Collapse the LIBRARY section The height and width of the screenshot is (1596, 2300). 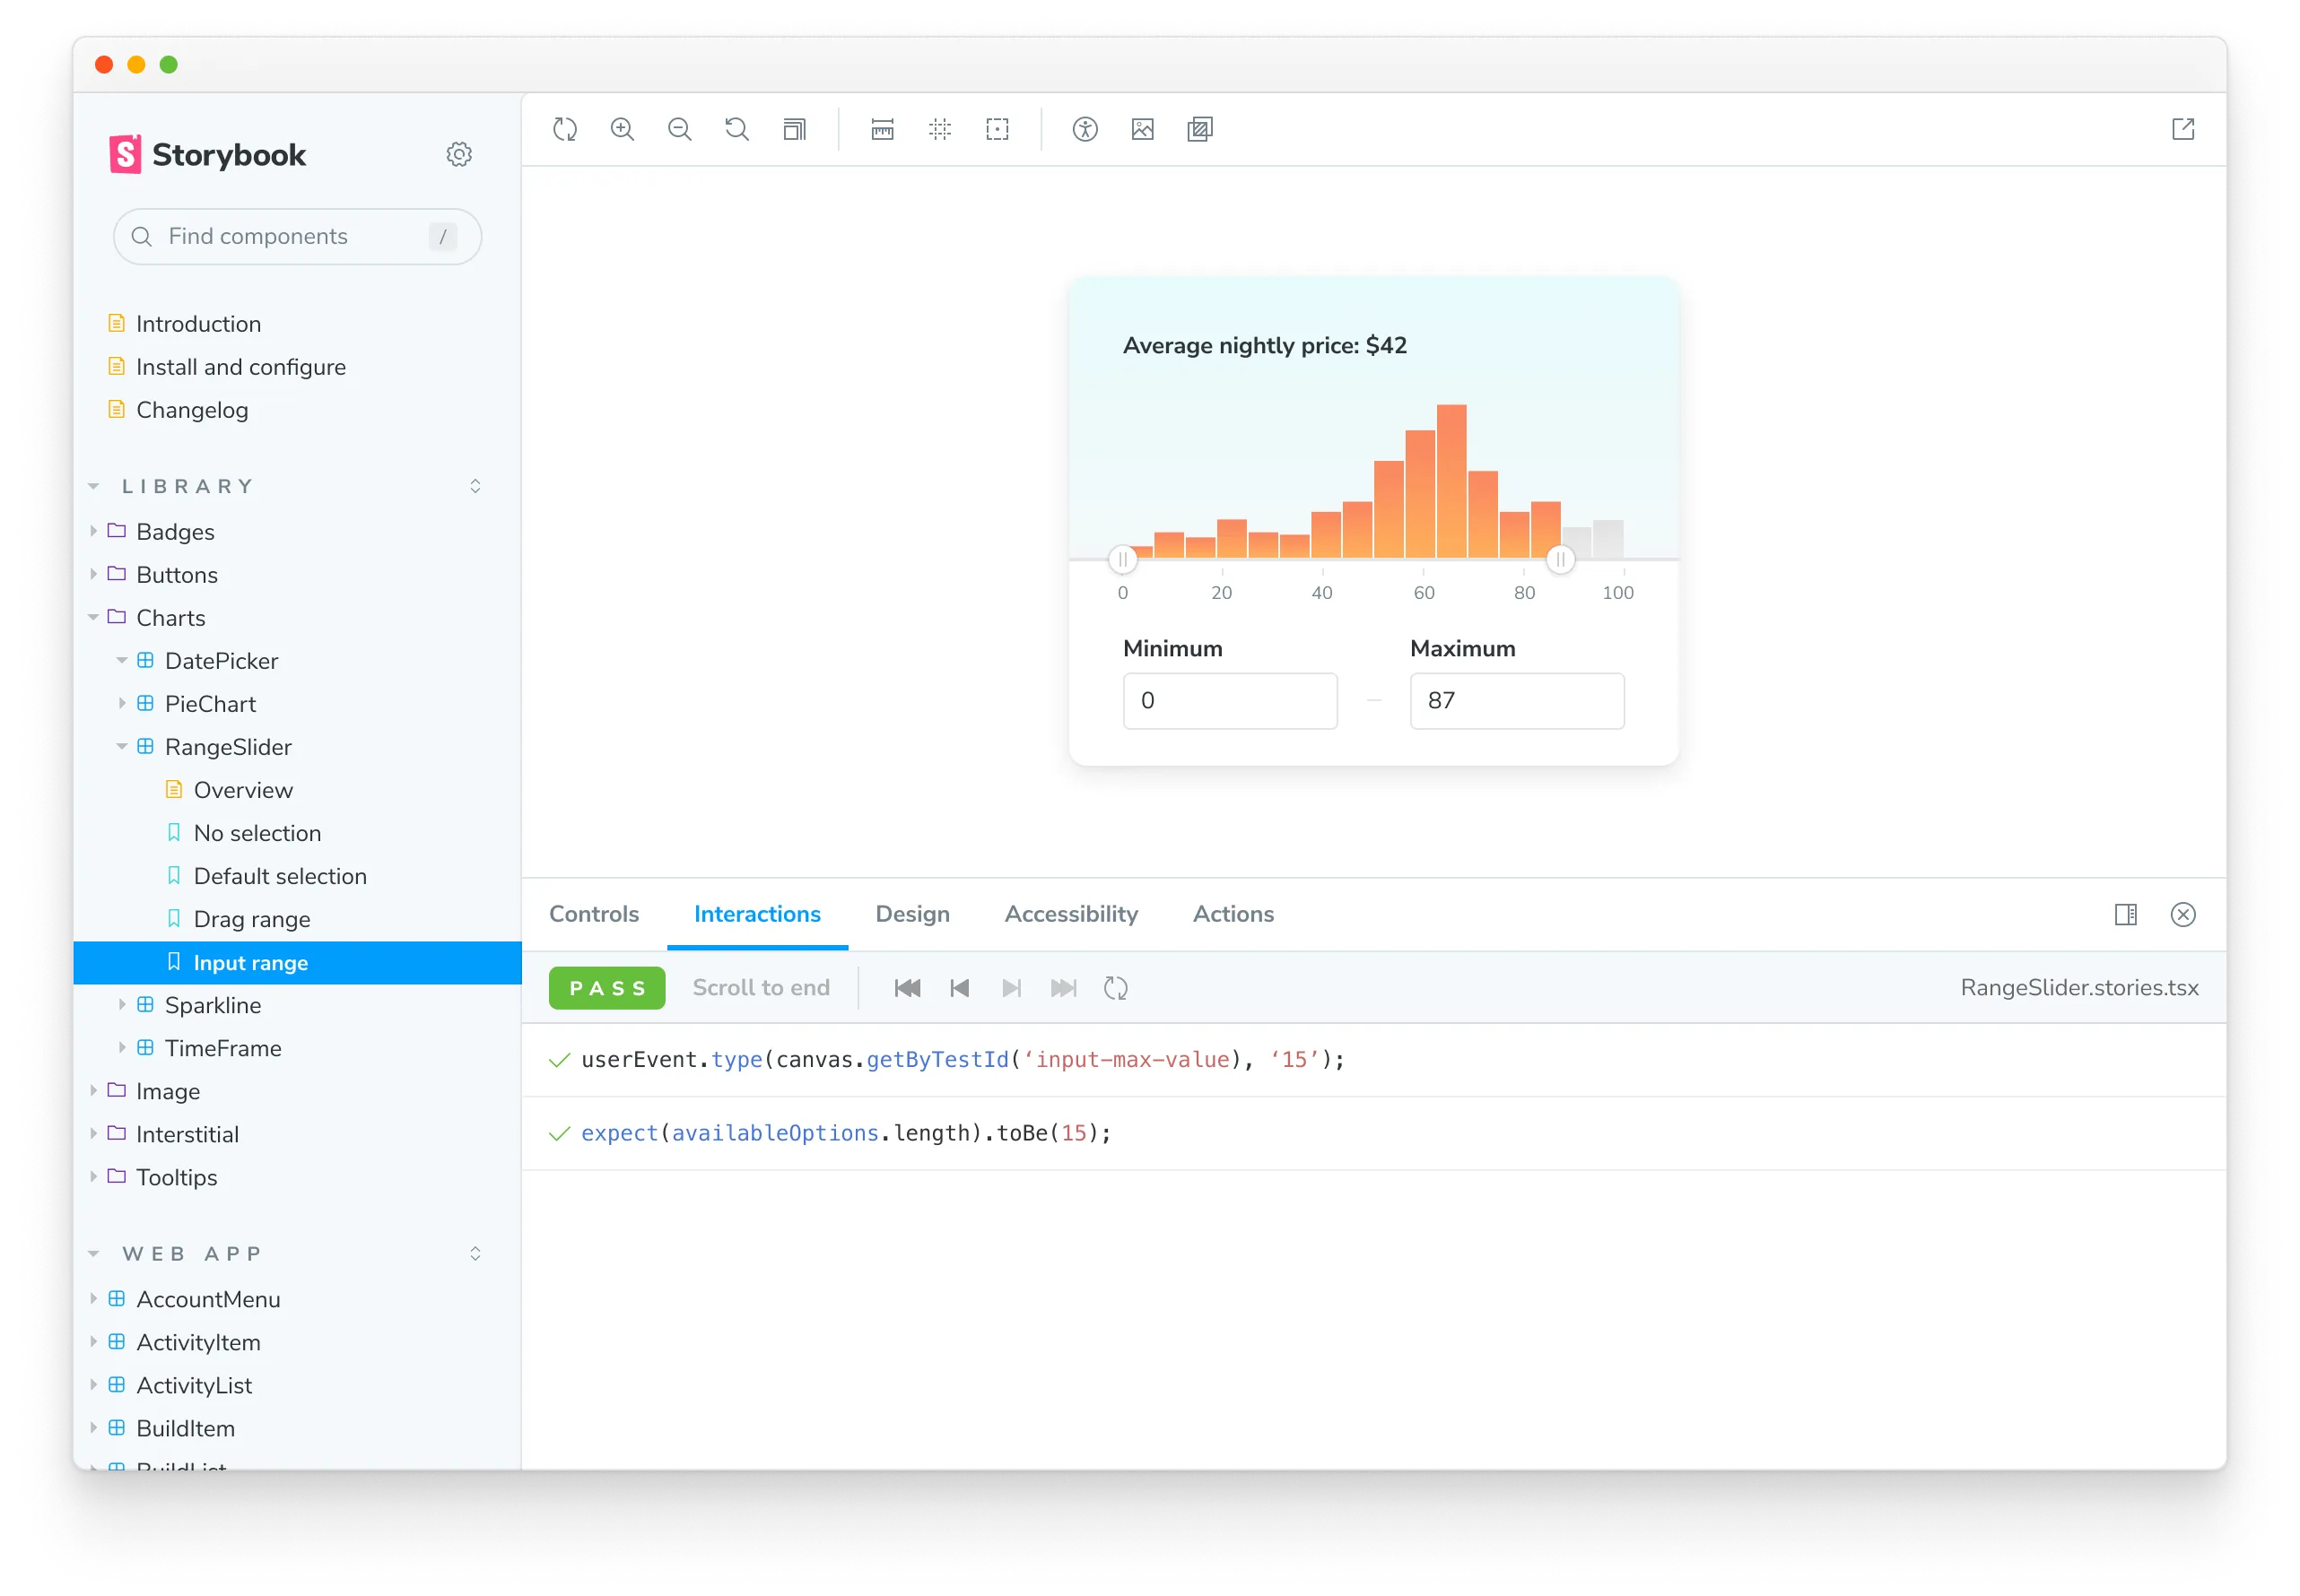point(93,486)
